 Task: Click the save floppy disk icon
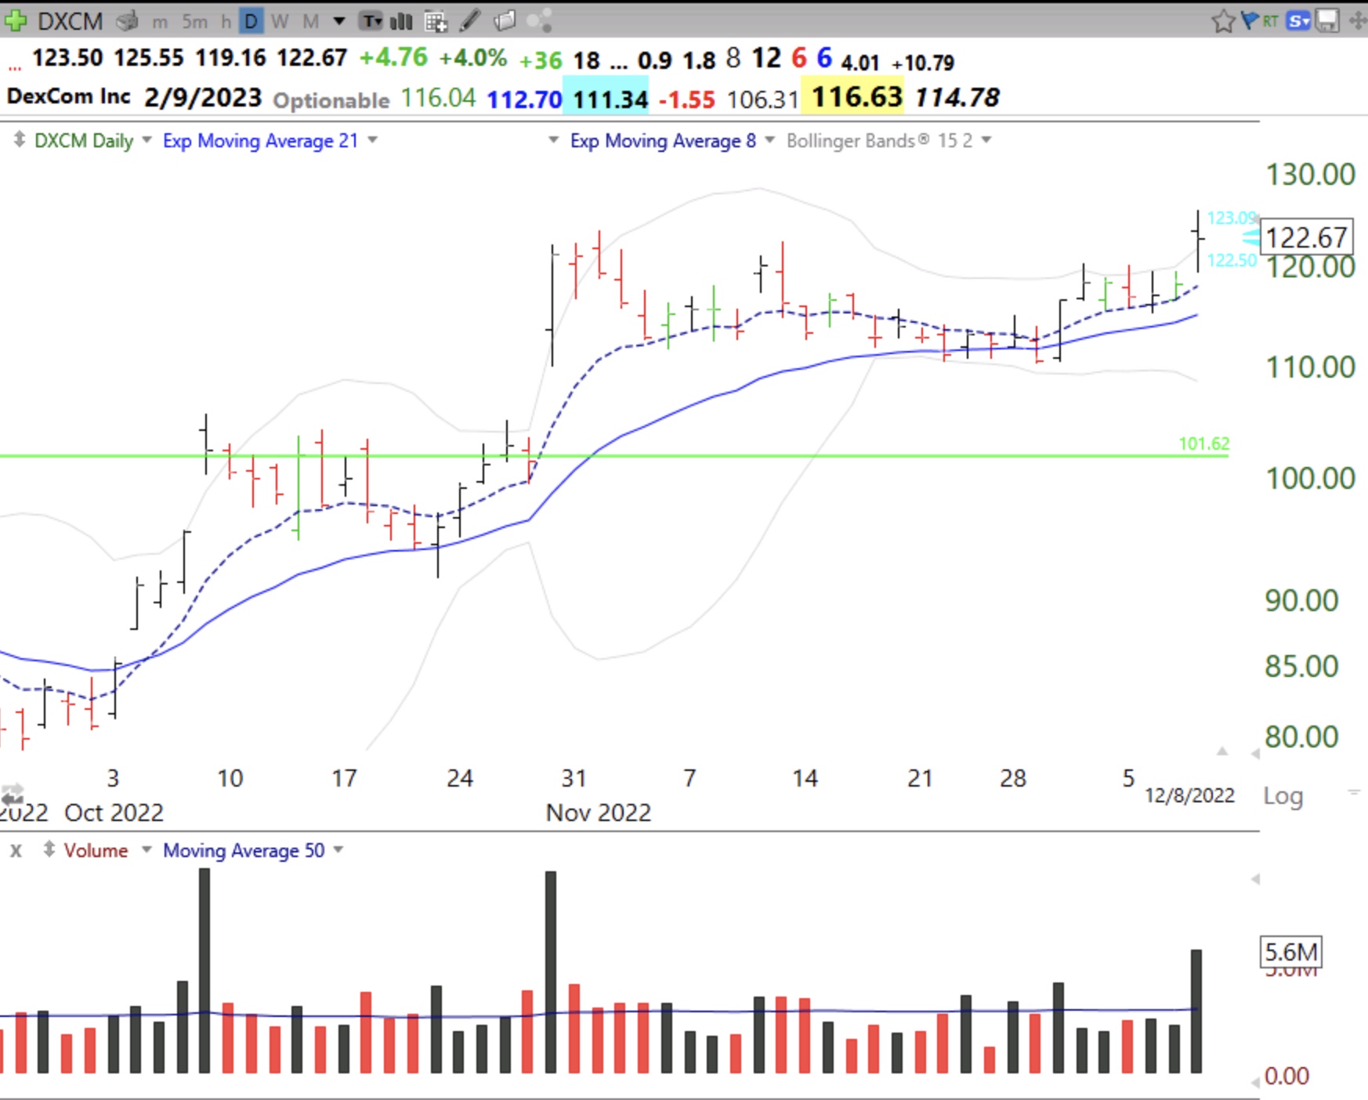[1326, 21]
